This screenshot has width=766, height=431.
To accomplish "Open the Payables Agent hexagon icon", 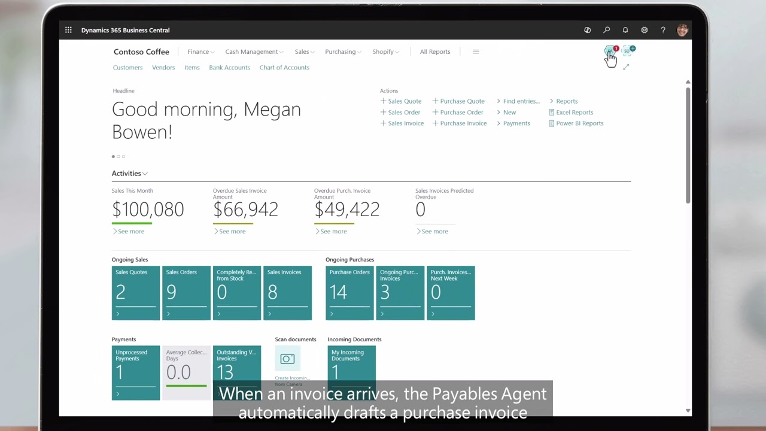I will [x=610, y=51].
